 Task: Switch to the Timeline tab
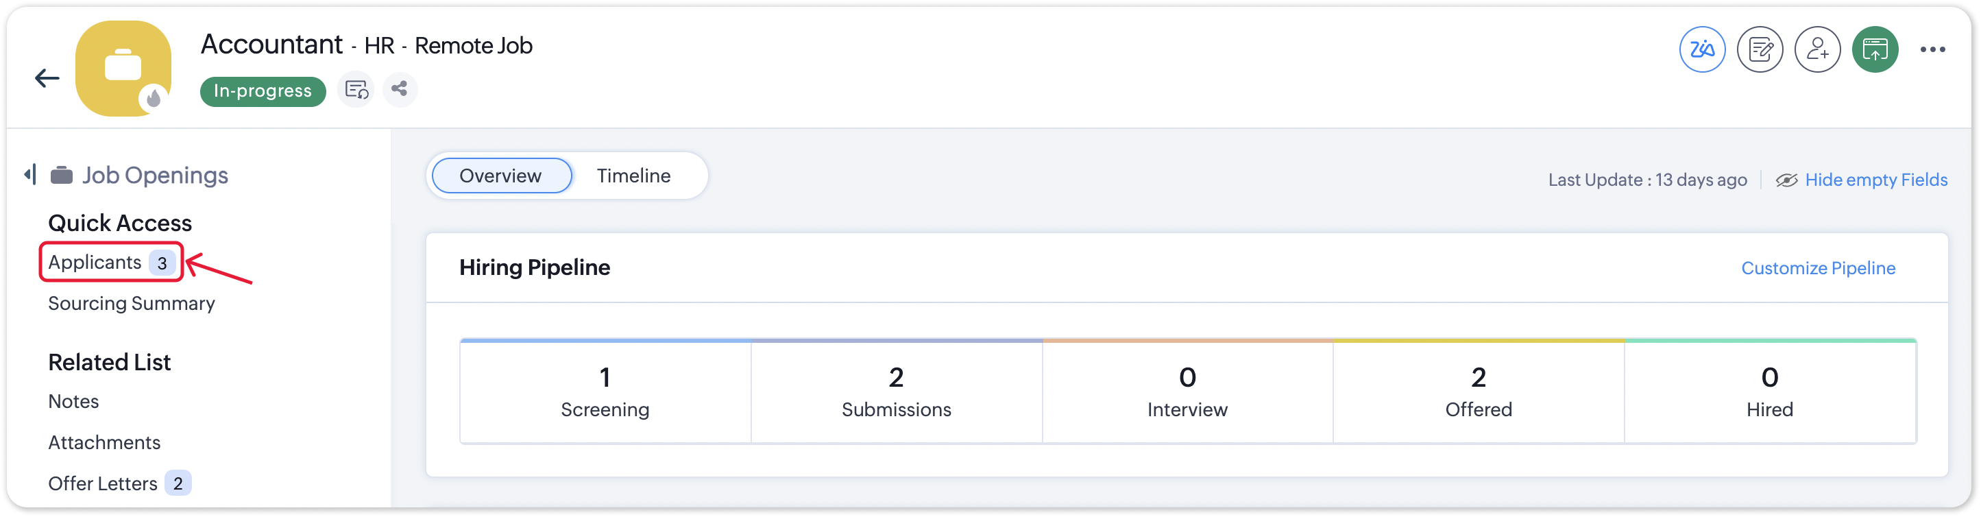click(633, 176)
